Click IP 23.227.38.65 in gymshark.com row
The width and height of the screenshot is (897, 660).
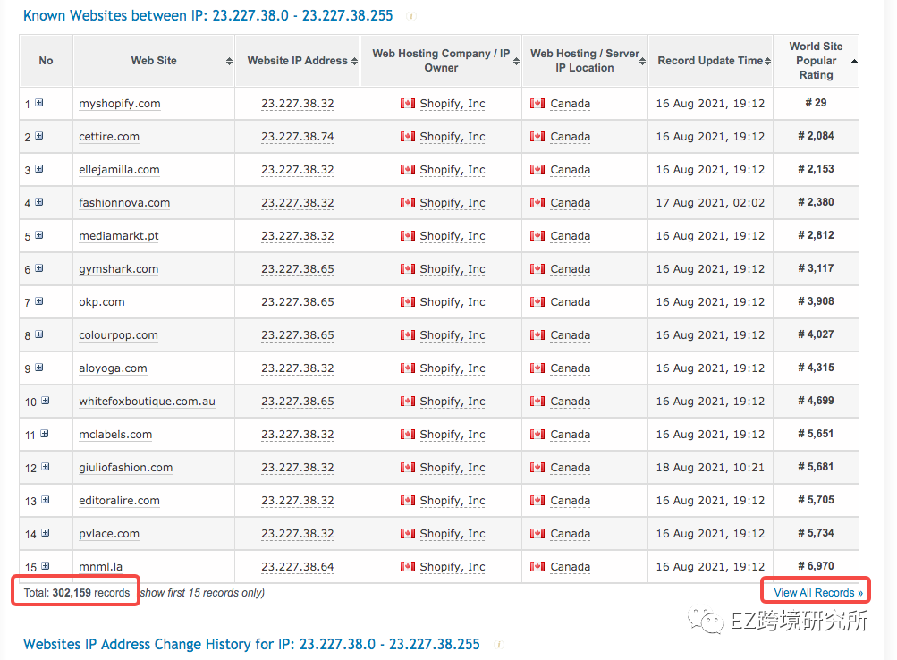point(298,269)
